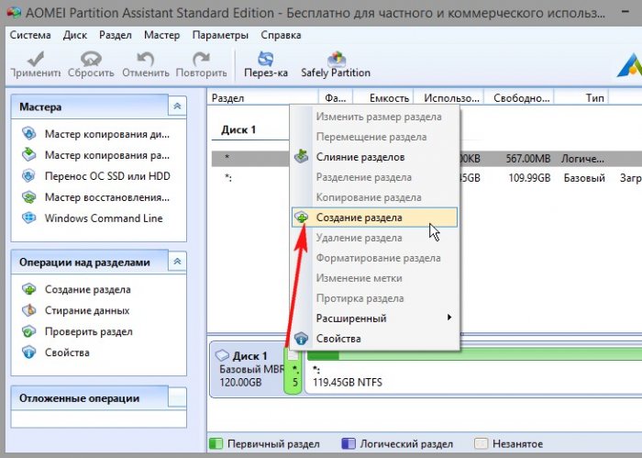Viewport: 642px width, 458px height.
Task: Select the small green partition block
Action: (293, 371)
